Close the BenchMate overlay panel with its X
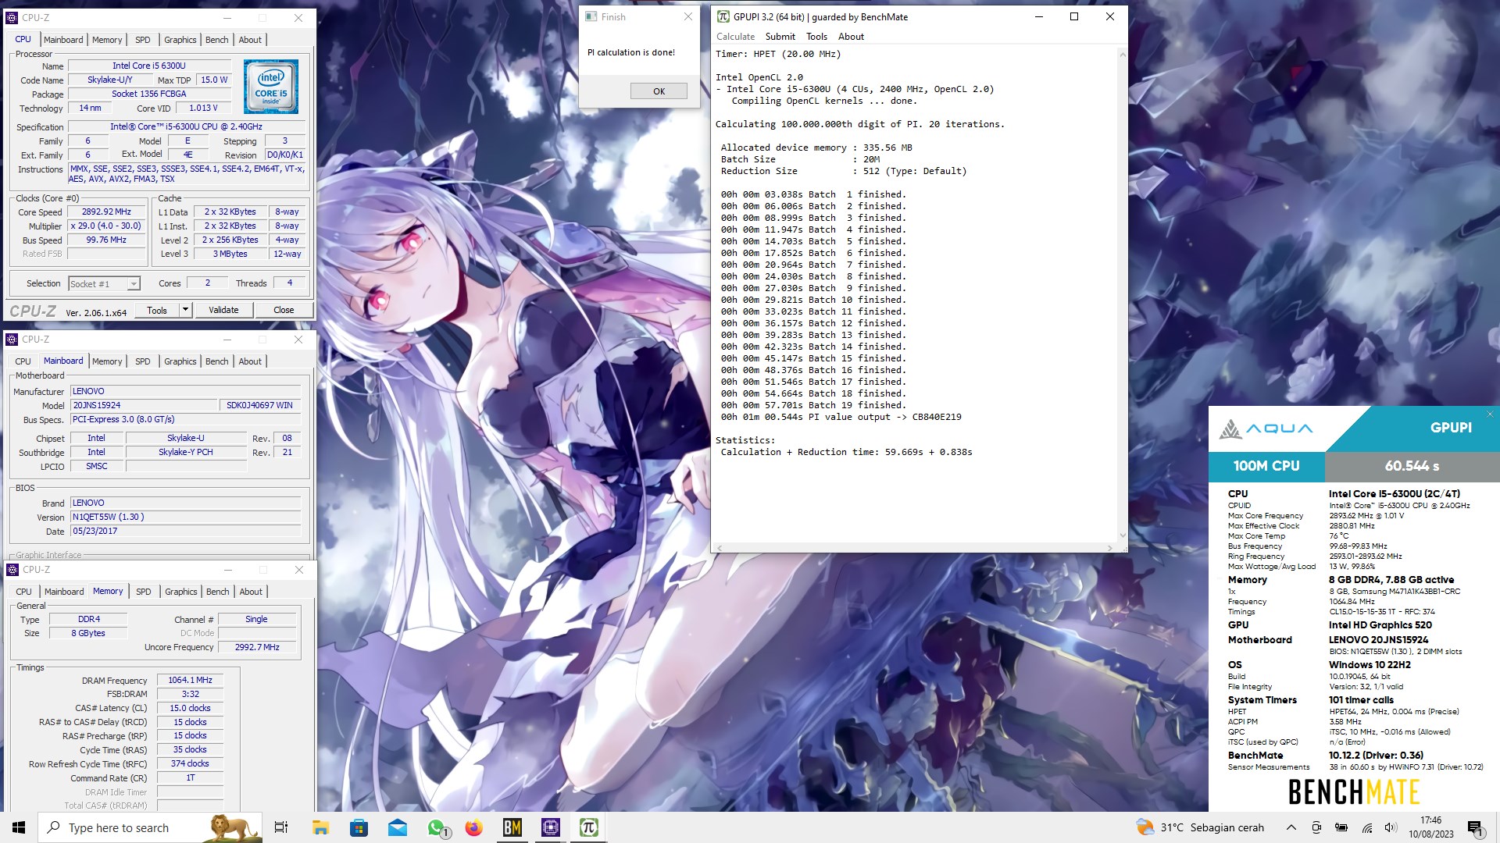The width and height of the screenshot is (1500, 843). pyautogui.click(x=1490, y=414)
